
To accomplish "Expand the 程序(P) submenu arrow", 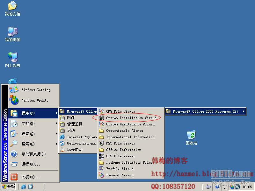I will pos(56,113).
